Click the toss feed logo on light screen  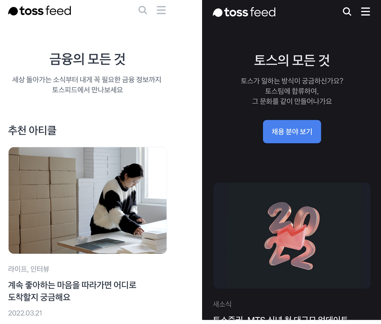40,11
